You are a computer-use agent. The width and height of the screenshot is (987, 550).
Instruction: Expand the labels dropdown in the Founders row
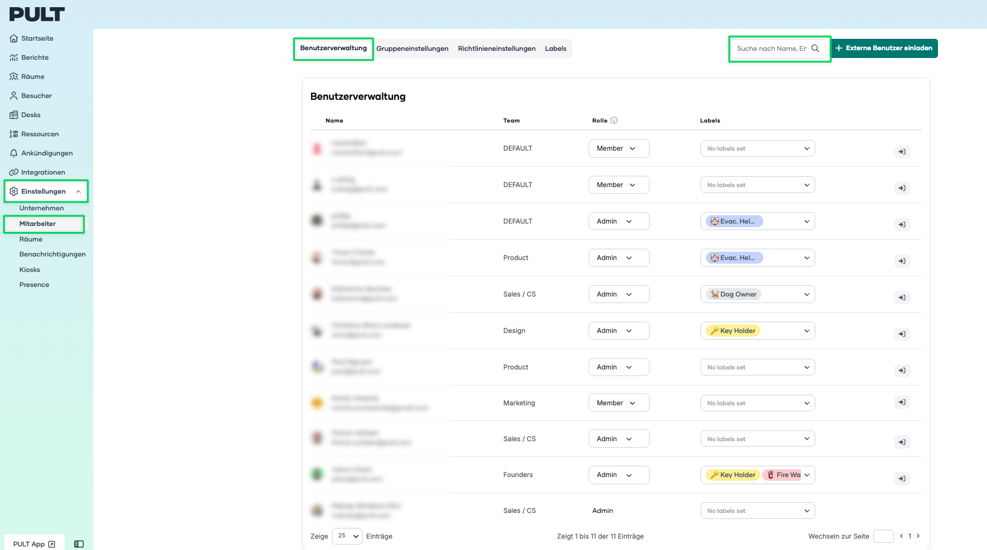coord(757,475)
